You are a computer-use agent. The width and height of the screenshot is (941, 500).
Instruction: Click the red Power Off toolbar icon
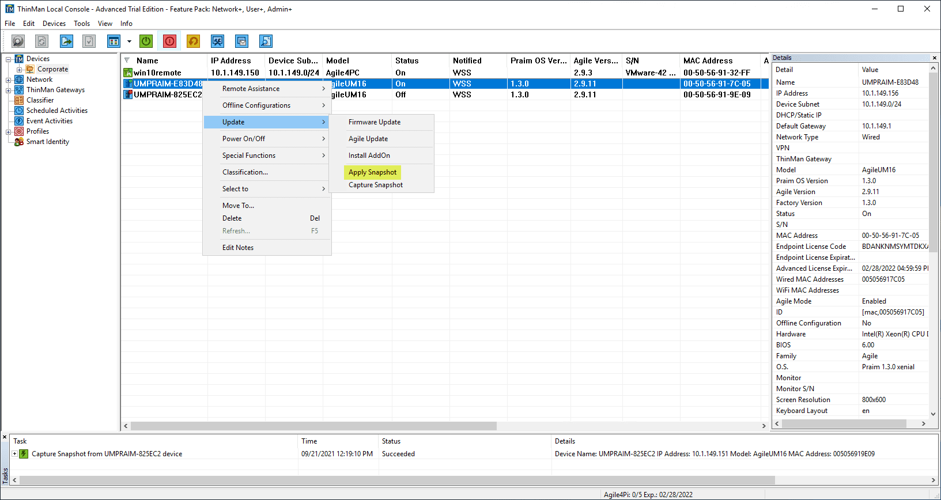[x=169, y=41]
